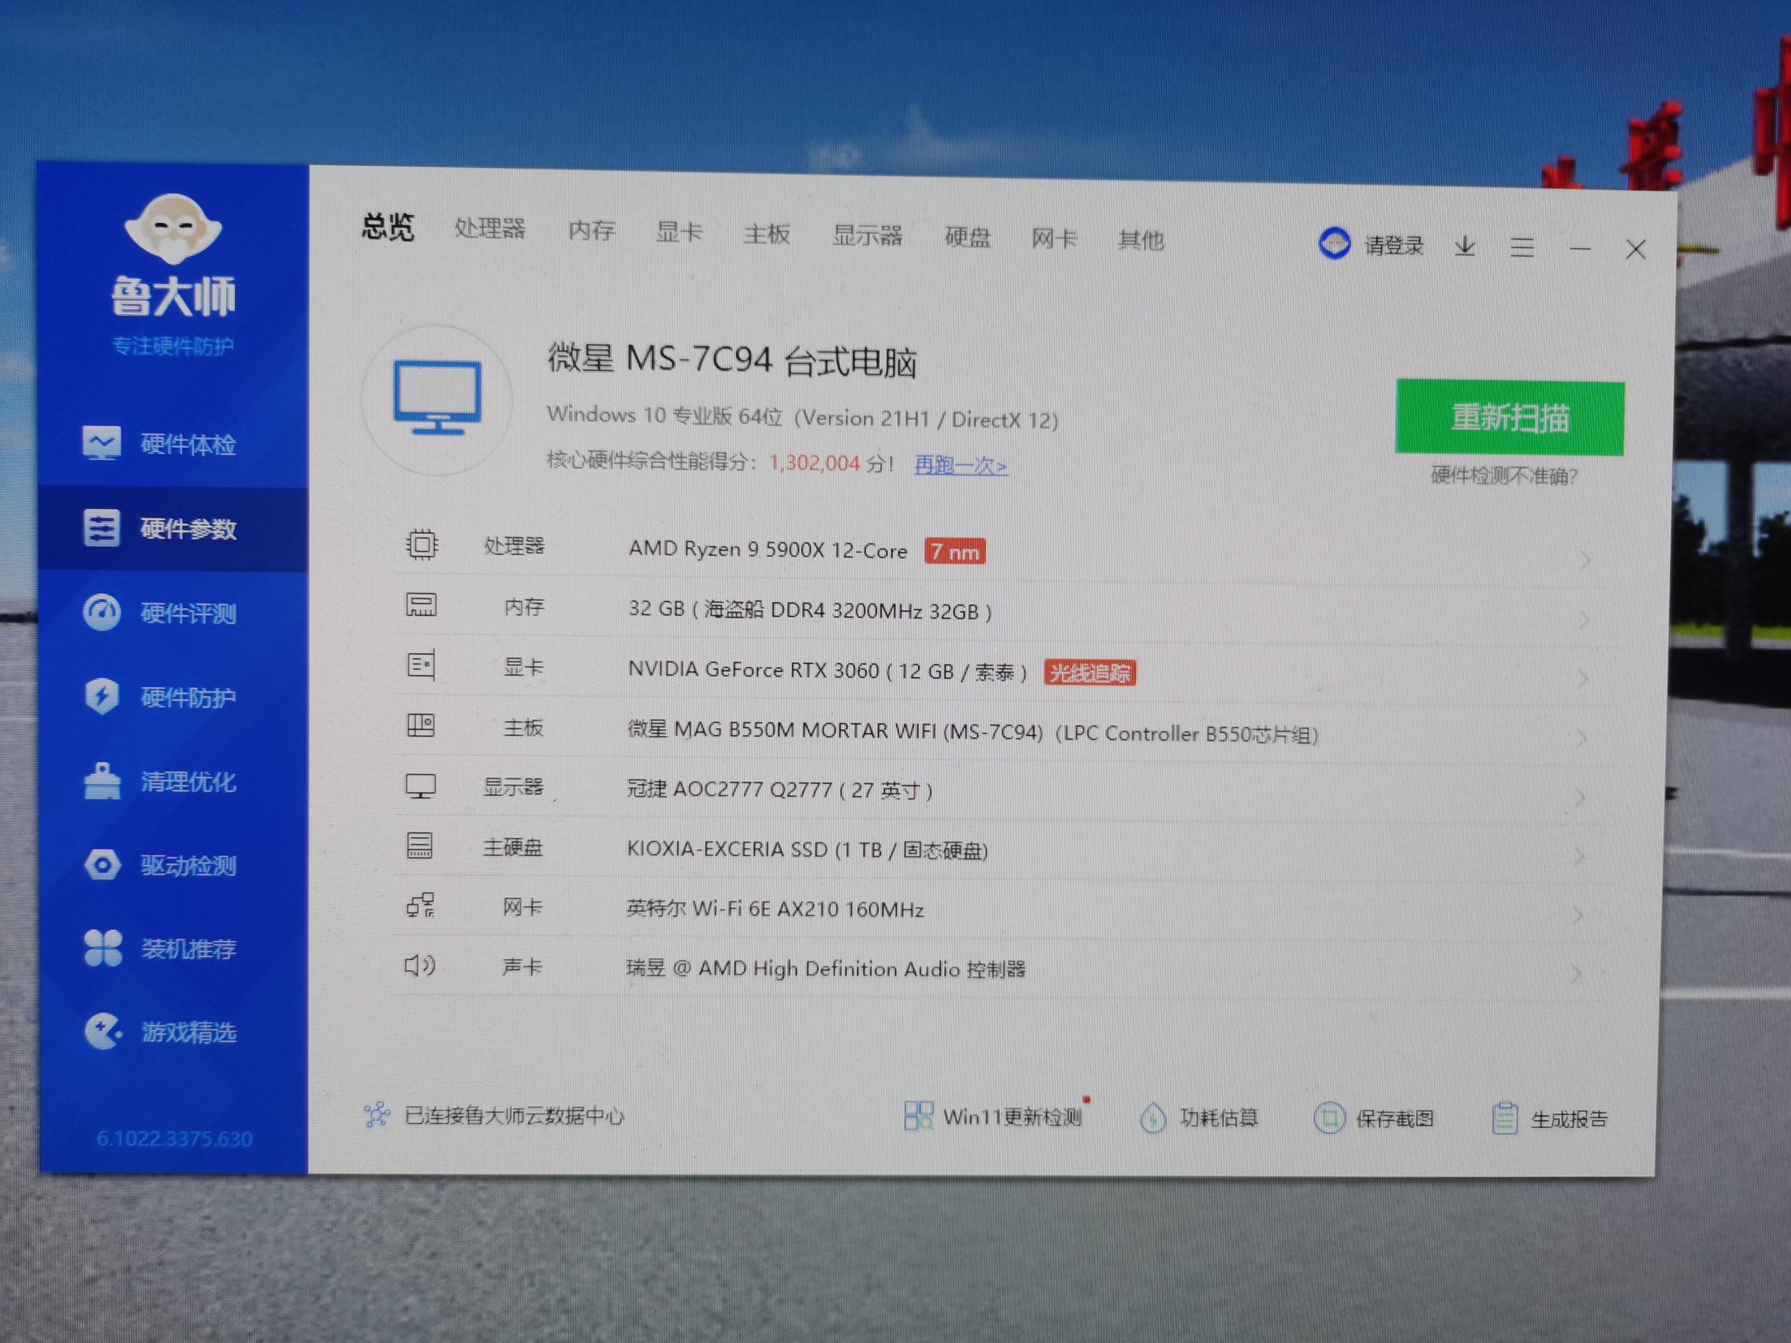Open the hamburger menu icon
Viewport: 1791px width, 1343px height.
click(x=1521, y=248)
